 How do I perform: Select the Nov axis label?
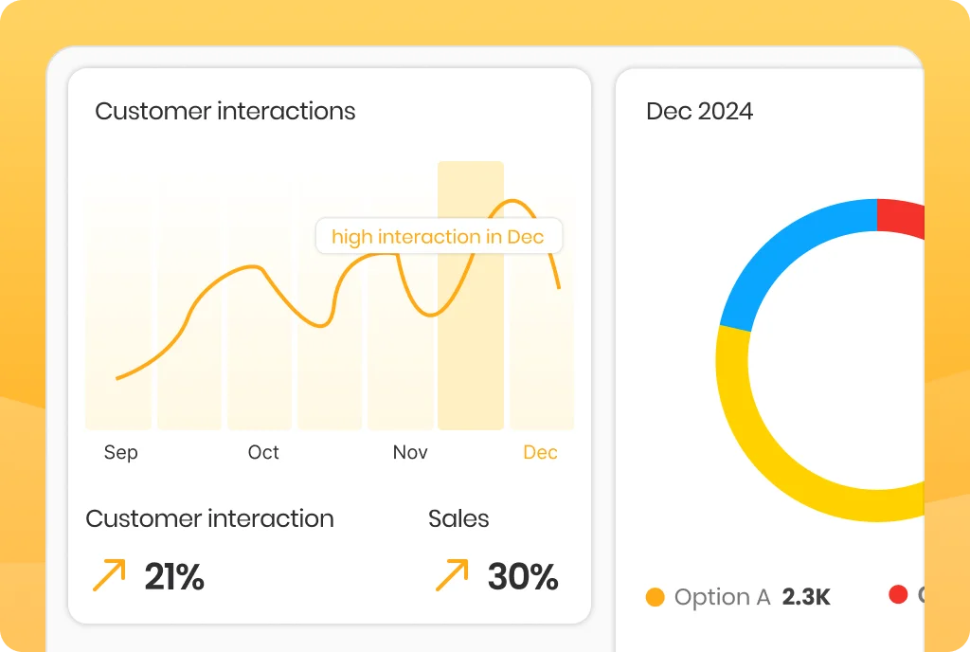tap(410, 452)
